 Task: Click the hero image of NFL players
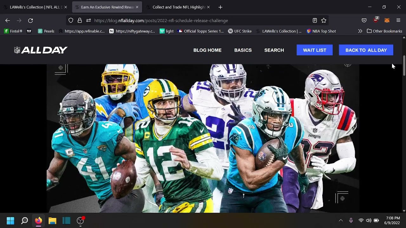tap(203, 138)
